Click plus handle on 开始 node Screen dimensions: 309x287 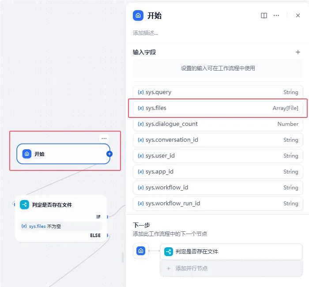[109, 154]
